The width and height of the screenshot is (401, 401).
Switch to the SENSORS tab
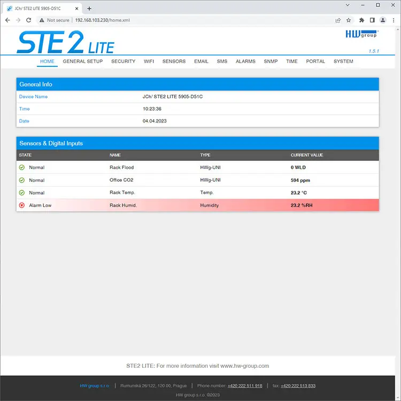(174, 61)
